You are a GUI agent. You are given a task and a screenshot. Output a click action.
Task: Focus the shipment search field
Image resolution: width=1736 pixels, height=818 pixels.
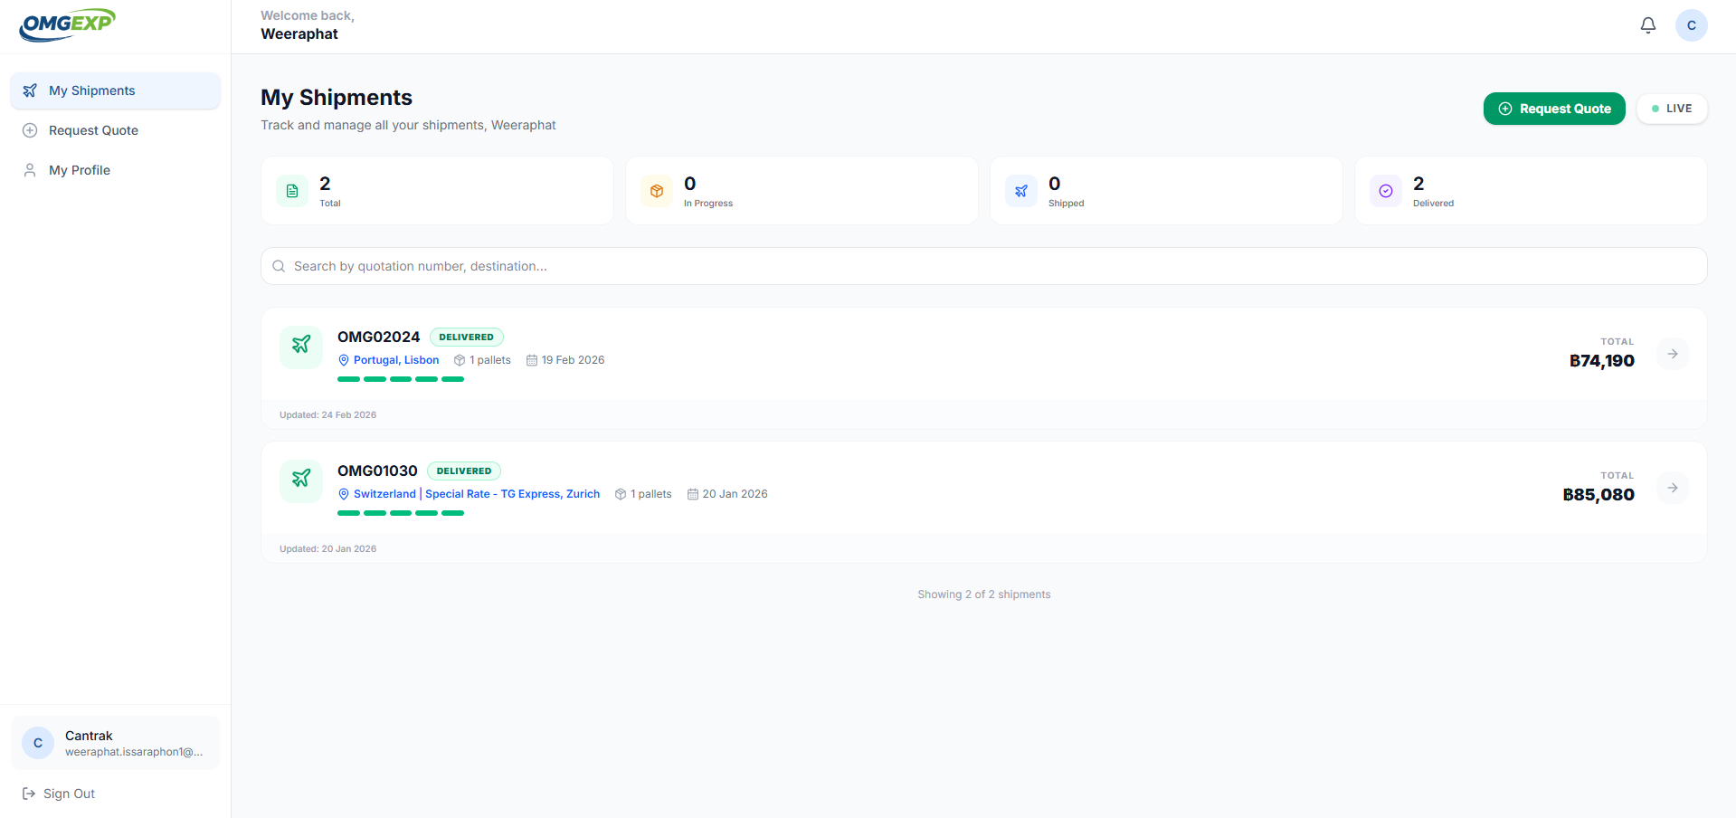tap(984, 266)
